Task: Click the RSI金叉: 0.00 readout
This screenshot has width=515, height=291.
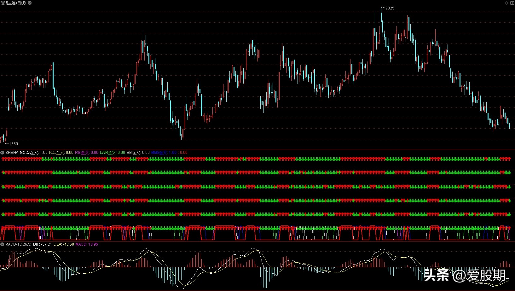Action: pos(87,153)
